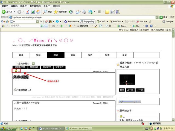The height and width of the screenshot is (131, 175).
Task: Switch to Windows Live Messenger taskbar item
Action: [x=78, y=129]
